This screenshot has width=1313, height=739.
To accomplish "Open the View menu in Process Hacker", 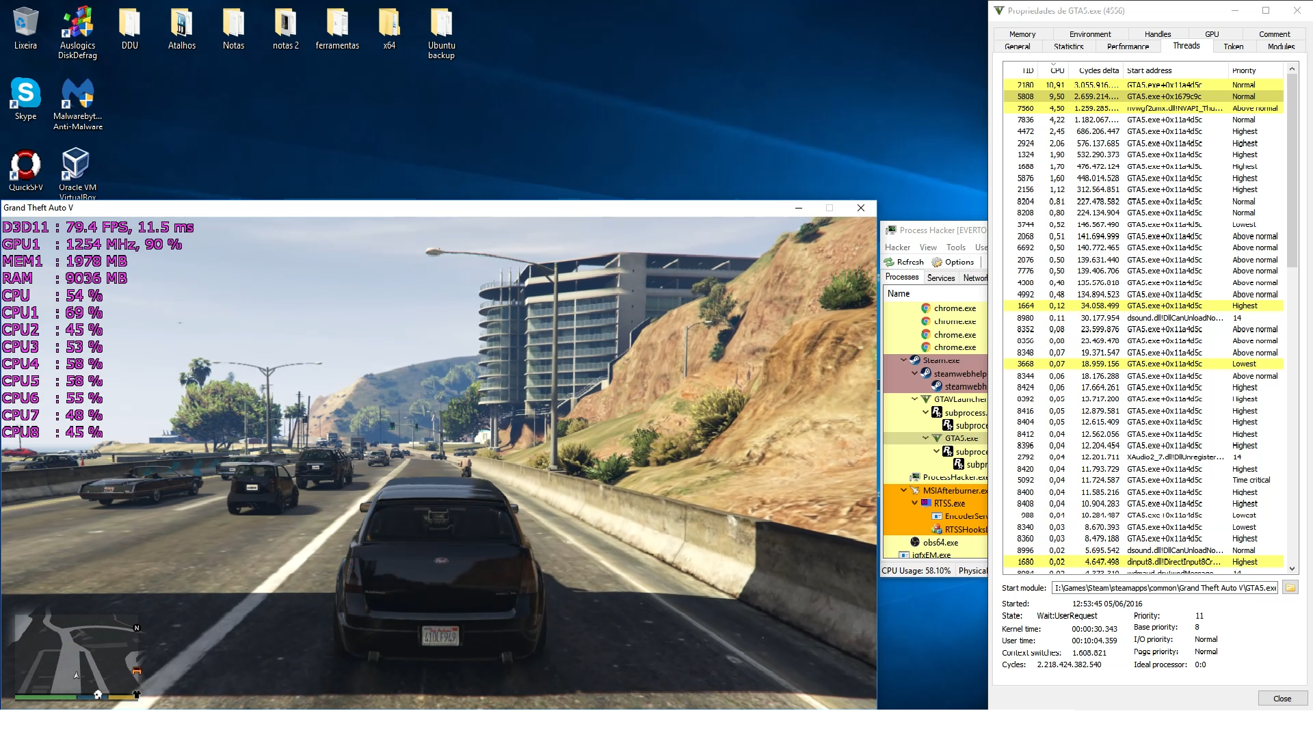I will [928, 247].
